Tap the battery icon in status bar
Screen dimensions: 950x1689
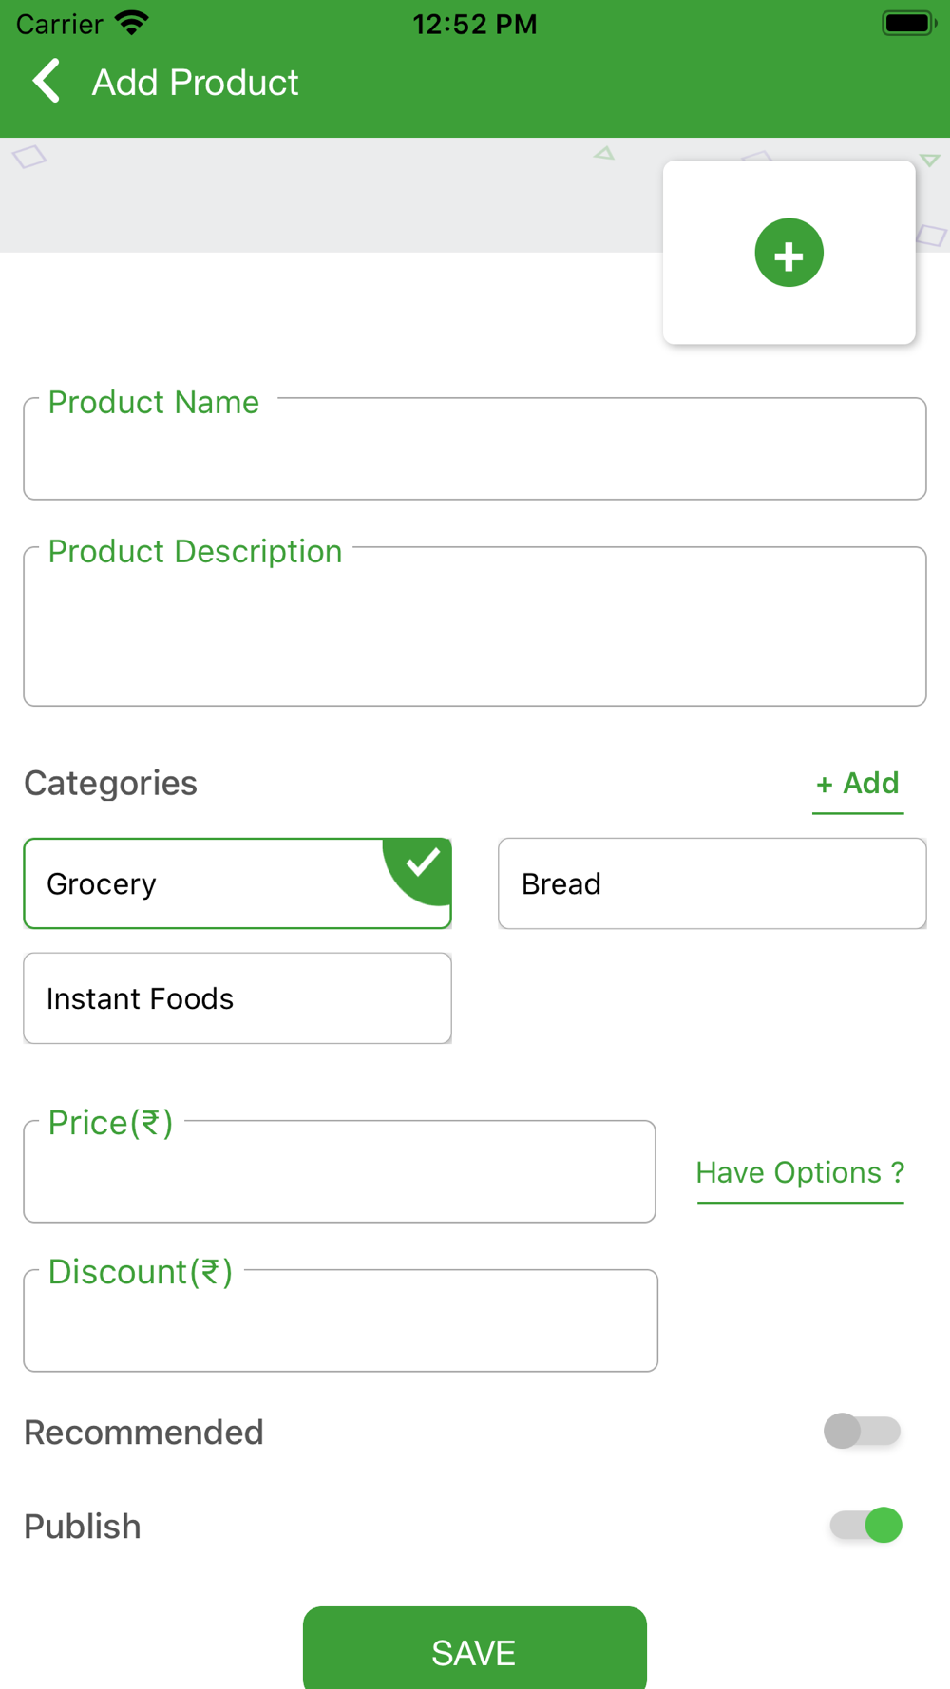[908, 24]
